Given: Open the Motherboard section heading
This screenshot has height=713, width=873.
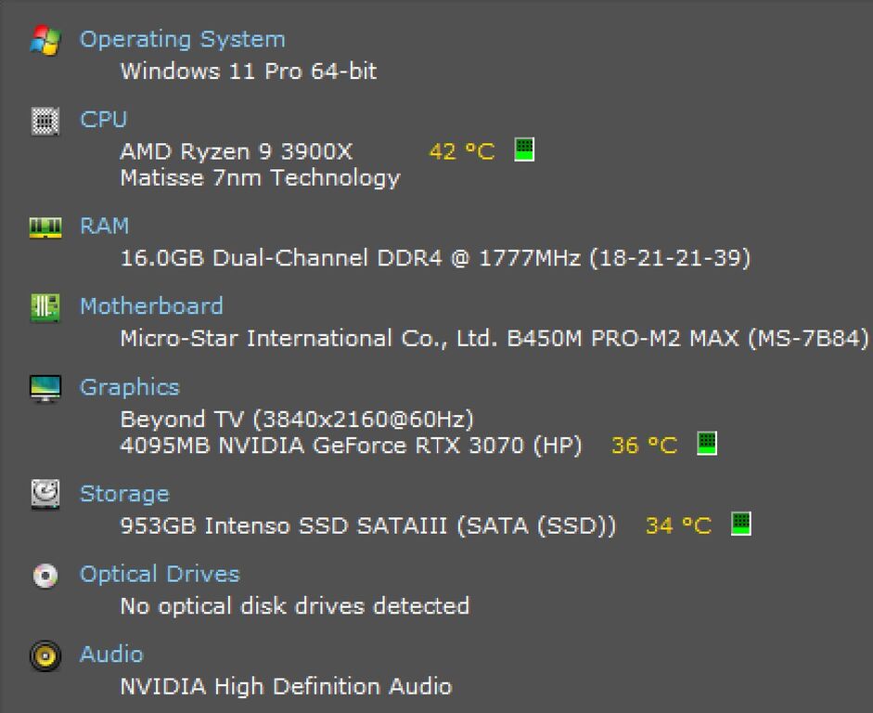Looking at the screenshot, I should 151,306.
